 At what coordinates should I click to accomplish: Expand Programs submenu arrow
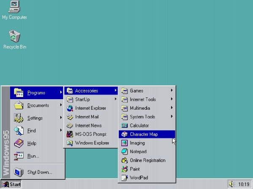(61, 92)
